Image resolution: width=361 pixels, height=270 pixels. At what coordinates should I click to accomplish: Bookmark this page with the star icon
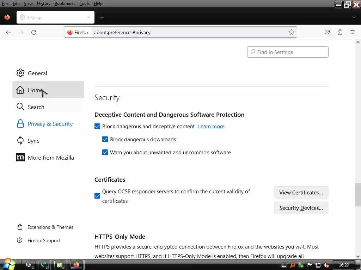click(x=292, y=32)
